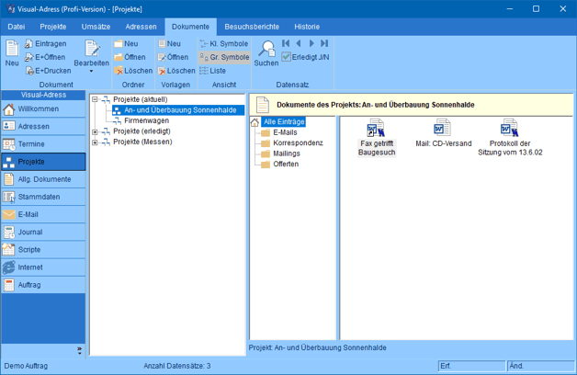Switch view to Liste
Viewport: 577px width, 375px height.
[x=212, y=71]
